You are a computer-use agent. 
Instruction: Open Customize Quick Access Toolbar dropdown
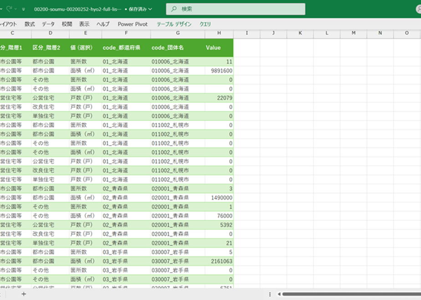point(24,9)
